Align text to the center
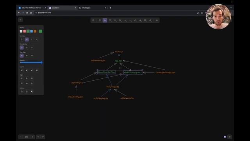The height and width of the screenshot is (141, 250). tap(27, 56)
